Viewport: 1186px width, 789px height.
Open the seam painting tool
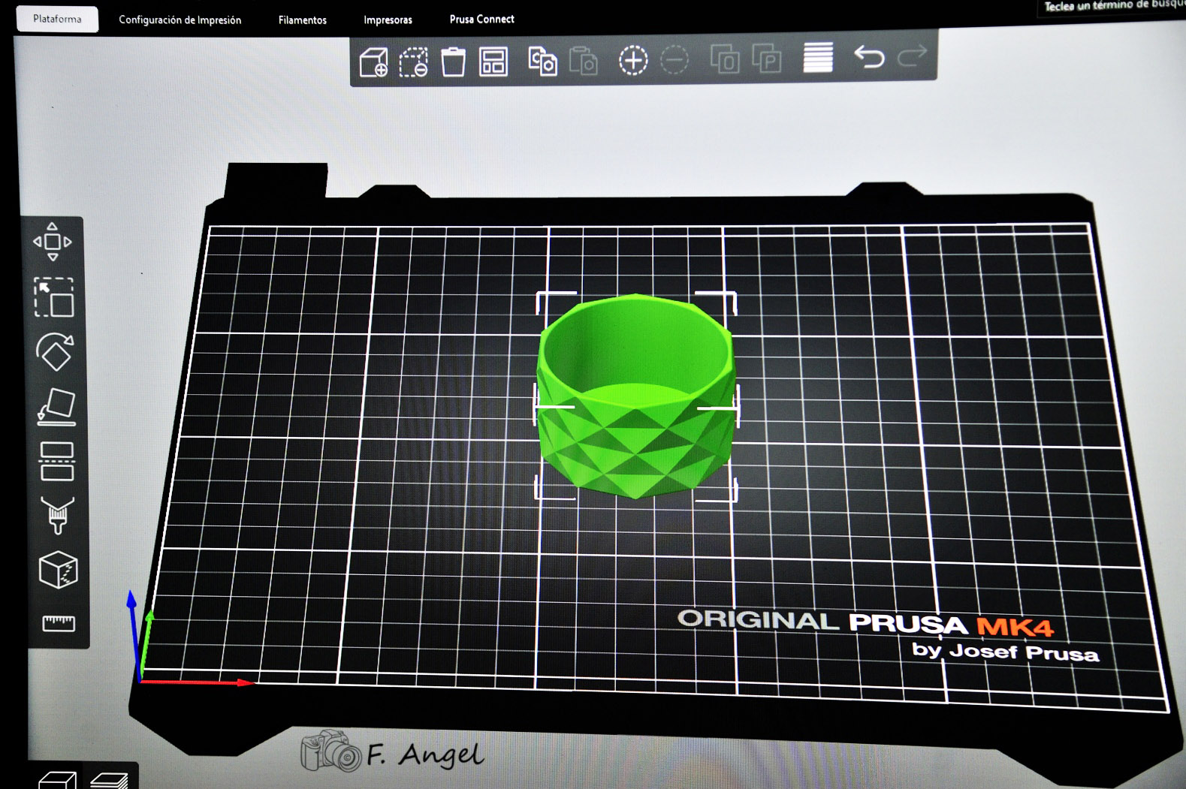click(58, 570)
